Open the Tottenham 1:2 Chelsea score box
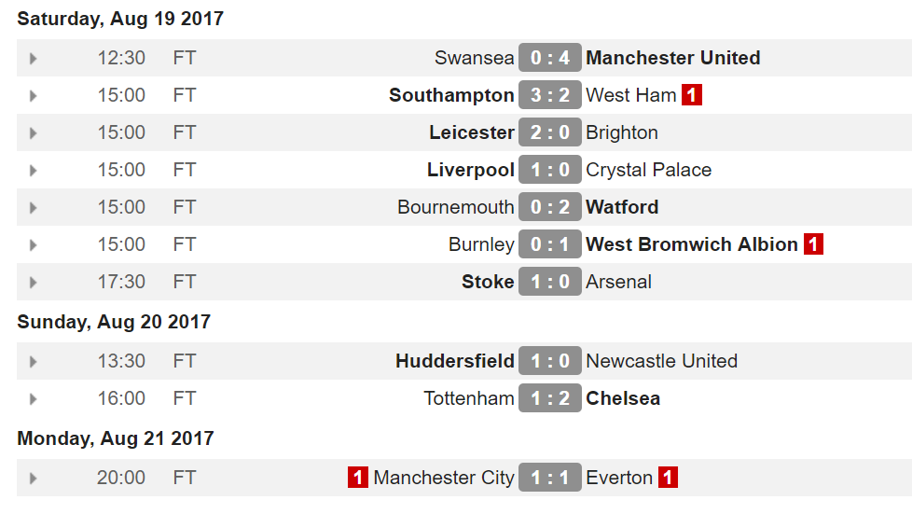The height and width of the screenshot is (514, 912). 550,398
